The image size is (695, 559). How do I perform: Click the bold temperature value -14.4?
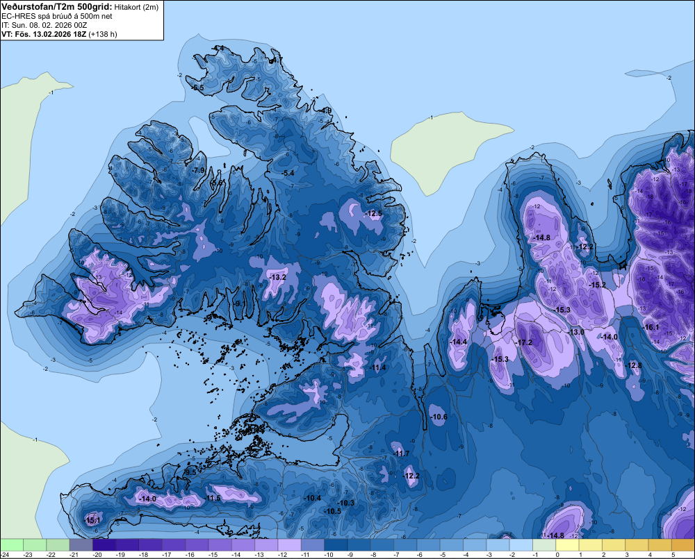pos(458,342)
